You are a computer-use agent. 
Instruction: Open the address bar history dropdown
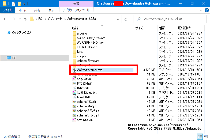click(x=118, y=19)
